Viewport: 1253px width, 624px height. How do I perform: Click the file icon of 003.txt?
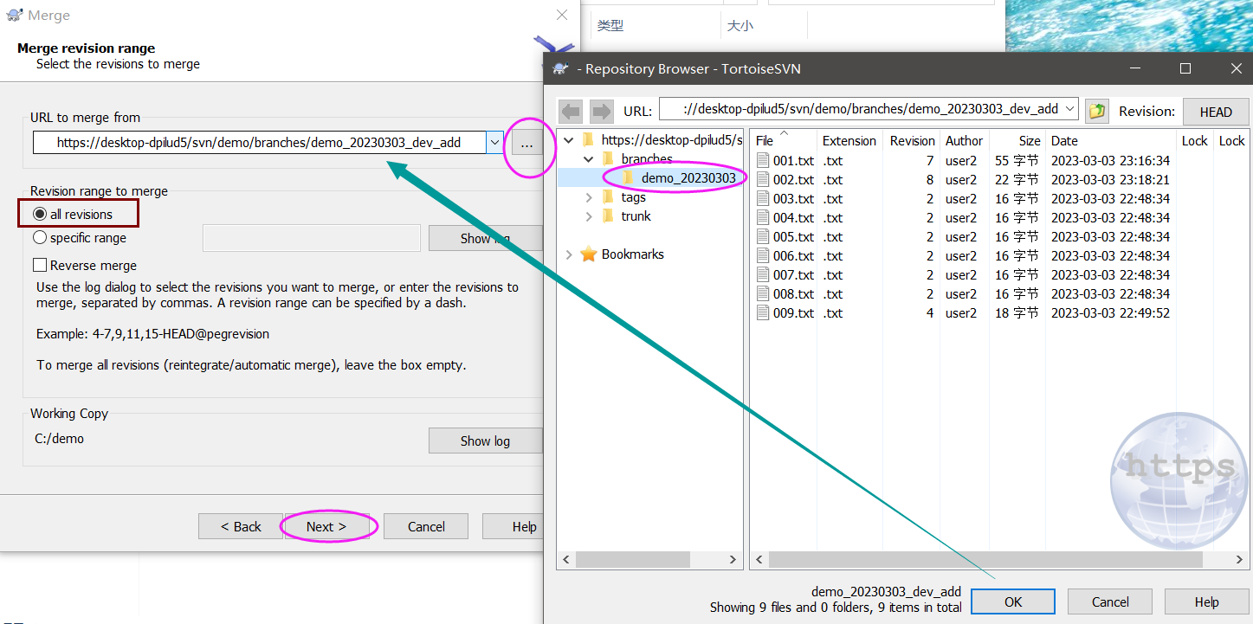pyautogui.click(x=763, y=199)
